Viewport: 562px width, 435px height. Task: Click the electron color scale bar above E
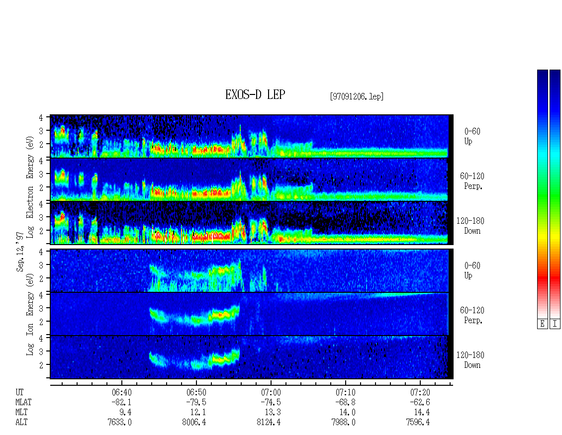(542, 194)
